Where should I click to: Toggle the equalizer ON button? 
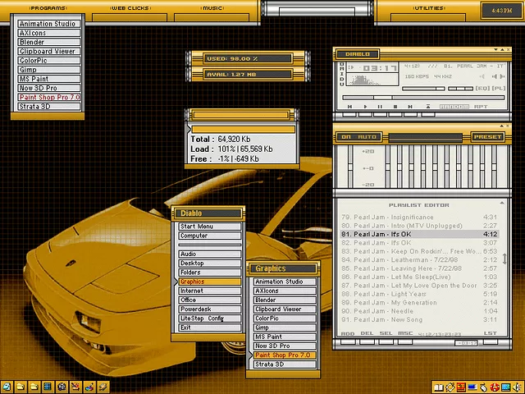pyautogui.click(x=346, y=137)
